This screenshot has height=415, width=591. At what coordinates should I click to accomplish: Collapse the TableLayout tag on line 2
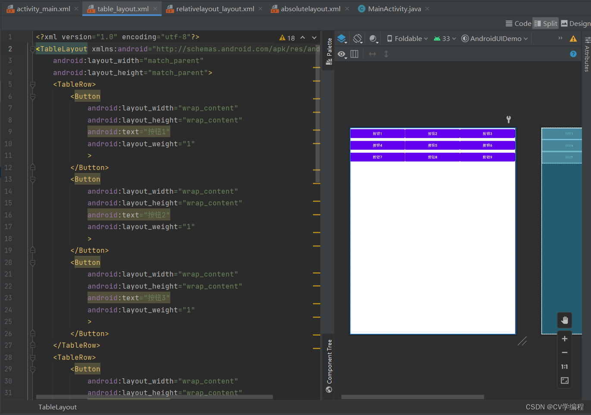[x=33, y=49]
